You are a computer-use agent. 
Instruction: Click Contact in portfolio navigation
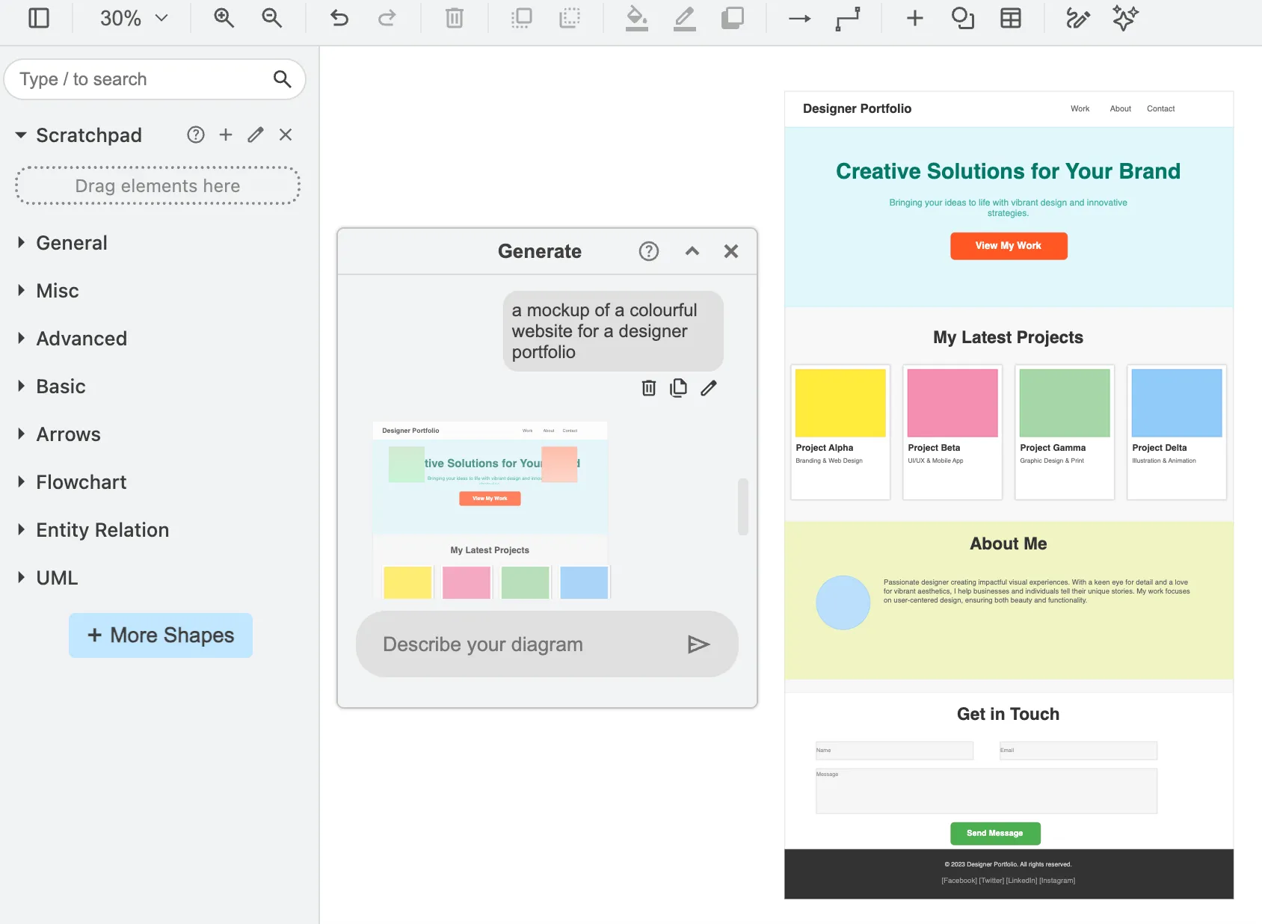point(1160,108)
